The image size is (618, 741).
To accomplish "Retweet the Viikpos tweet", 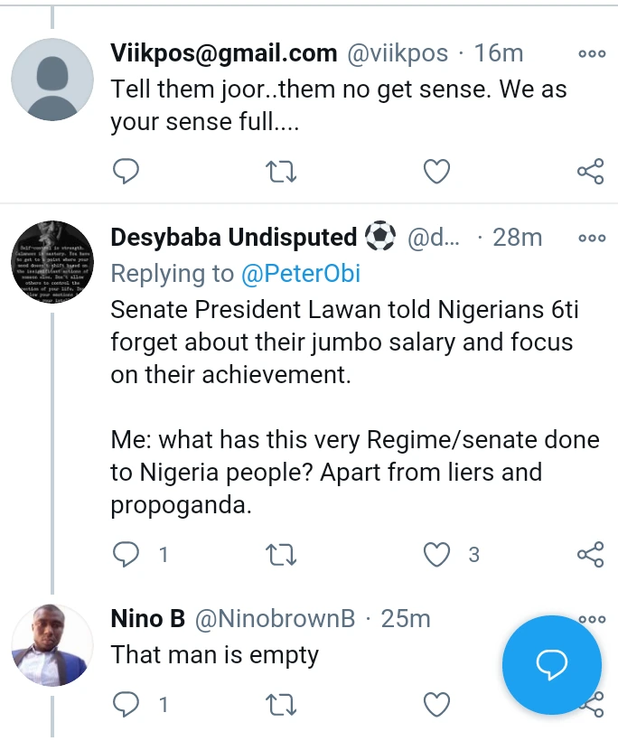I will [x=282, y=171].
